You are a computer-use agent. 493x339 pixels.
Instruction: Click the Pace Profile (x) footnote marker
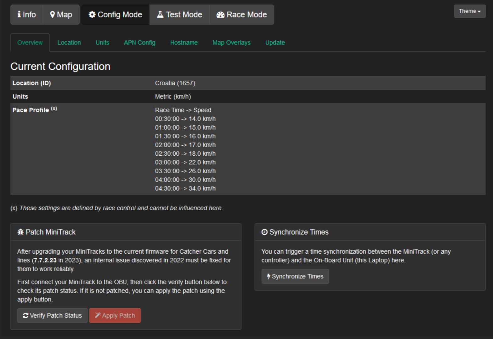click(54, 109)
